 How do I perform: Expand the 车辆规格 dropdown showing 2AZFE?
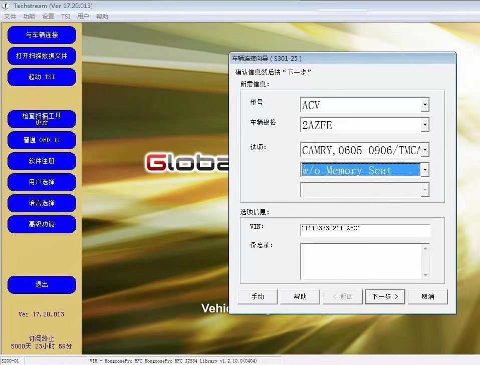point(426,125)
